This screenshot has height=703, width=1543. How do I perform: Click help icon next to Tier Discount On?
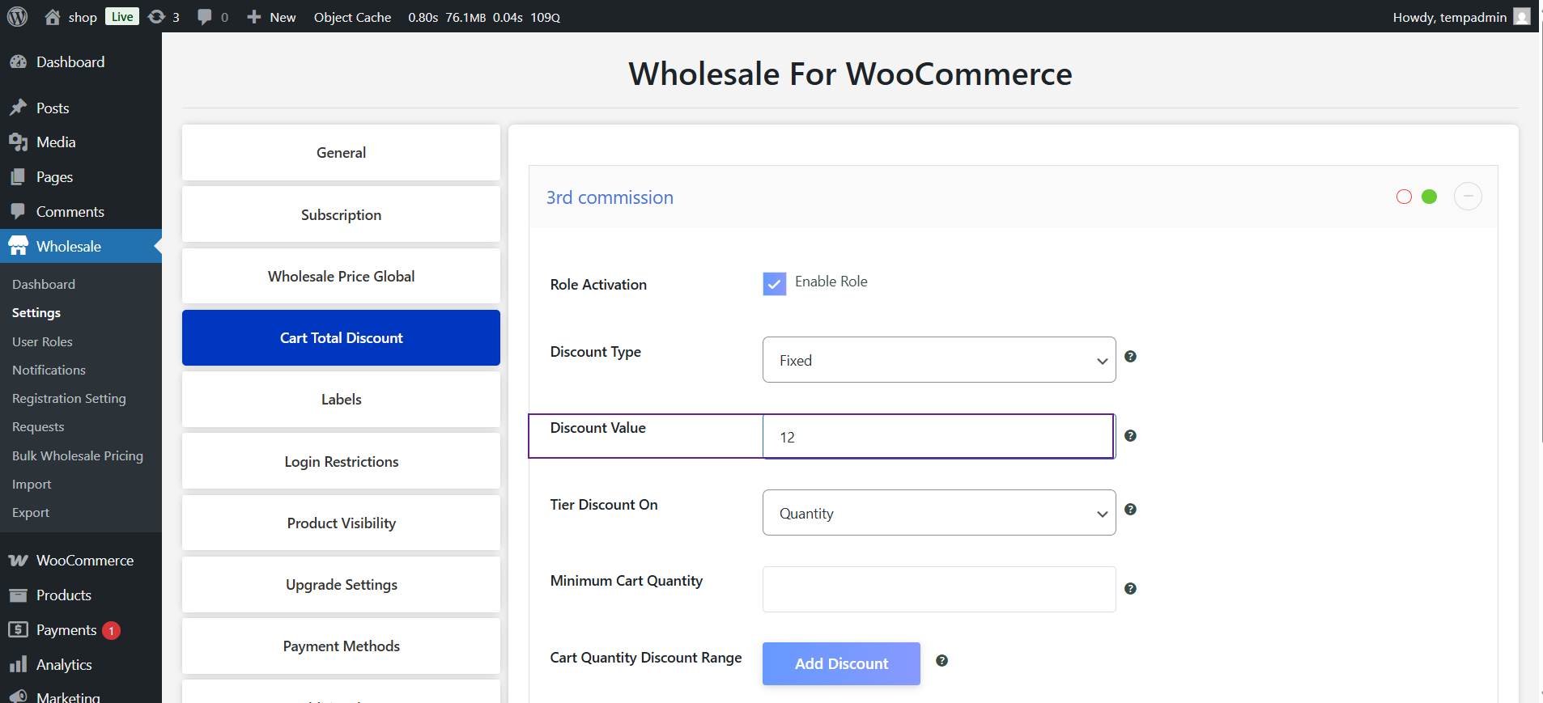pyautogui.click(x=1131, y=510)
